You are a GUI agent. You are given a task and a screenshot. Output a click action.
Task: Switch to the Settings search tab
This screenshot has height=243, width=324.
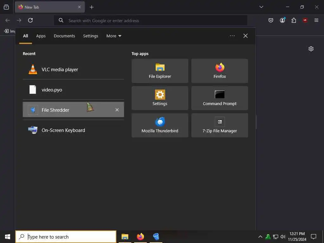[90, 36]
